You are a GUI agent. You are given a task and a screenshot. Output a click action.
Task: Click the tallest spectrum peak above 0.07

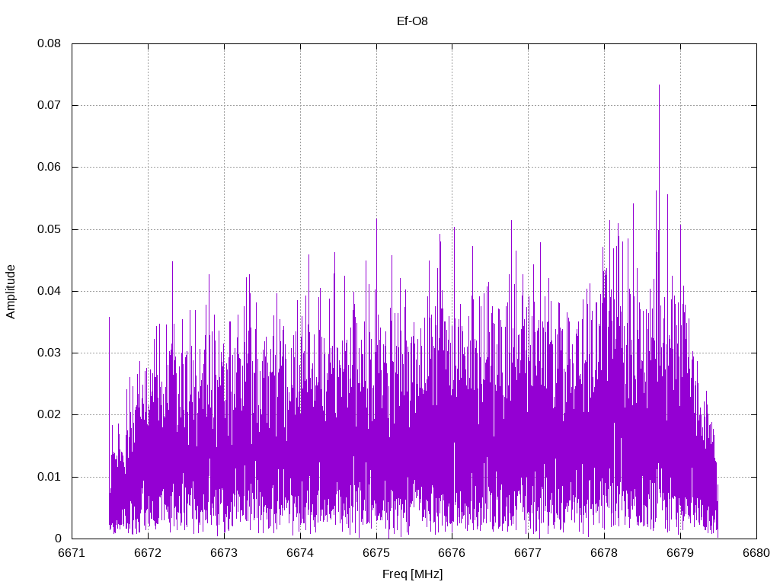pos(659,85)
